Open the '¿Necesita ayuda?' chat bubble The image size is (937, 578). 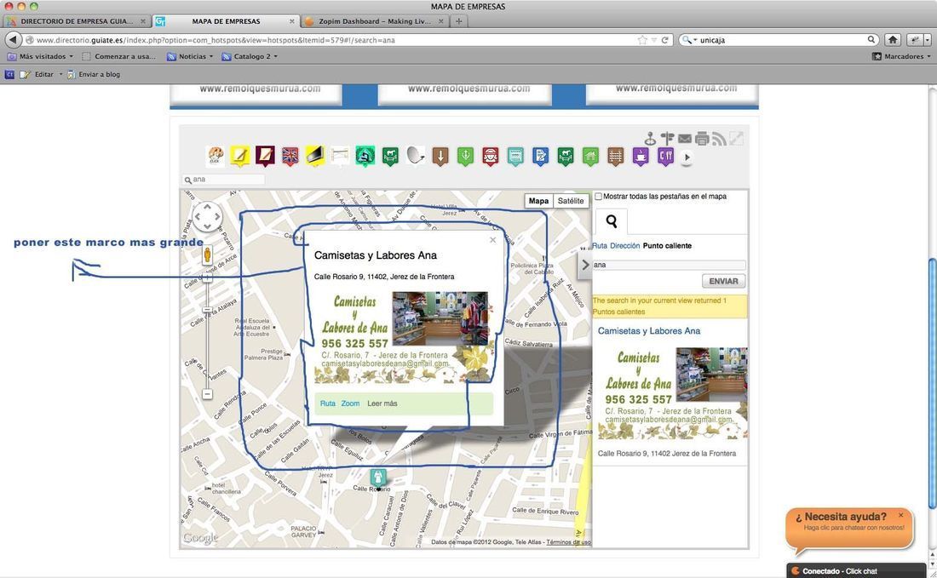click(x=849, y=528)
